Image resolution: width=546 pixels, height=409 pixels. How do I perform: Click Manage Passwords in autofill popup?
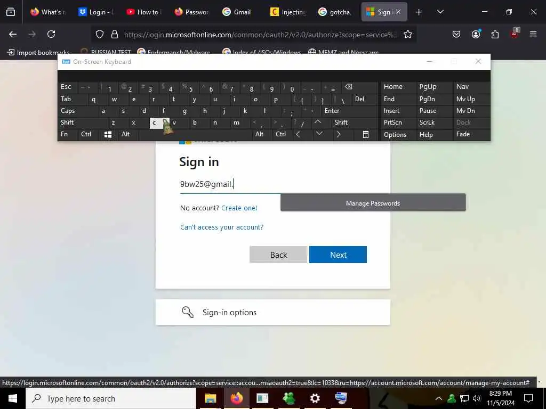(373, 203)
